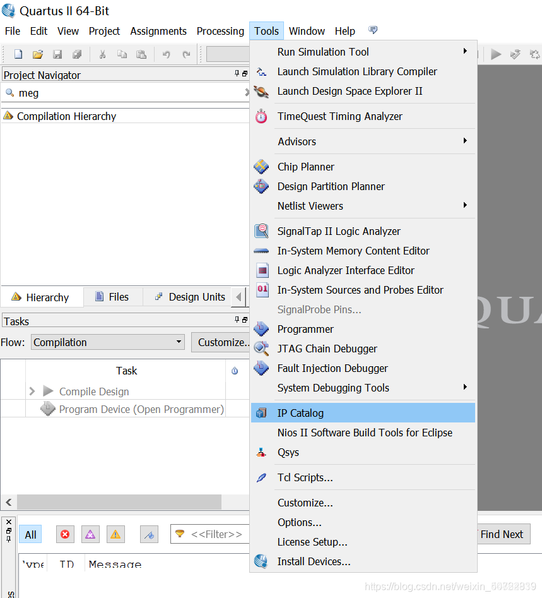The height and width of the screenshot is (598, 542).
Task: Filter errors using the red error icon
Action: point(65,534)
